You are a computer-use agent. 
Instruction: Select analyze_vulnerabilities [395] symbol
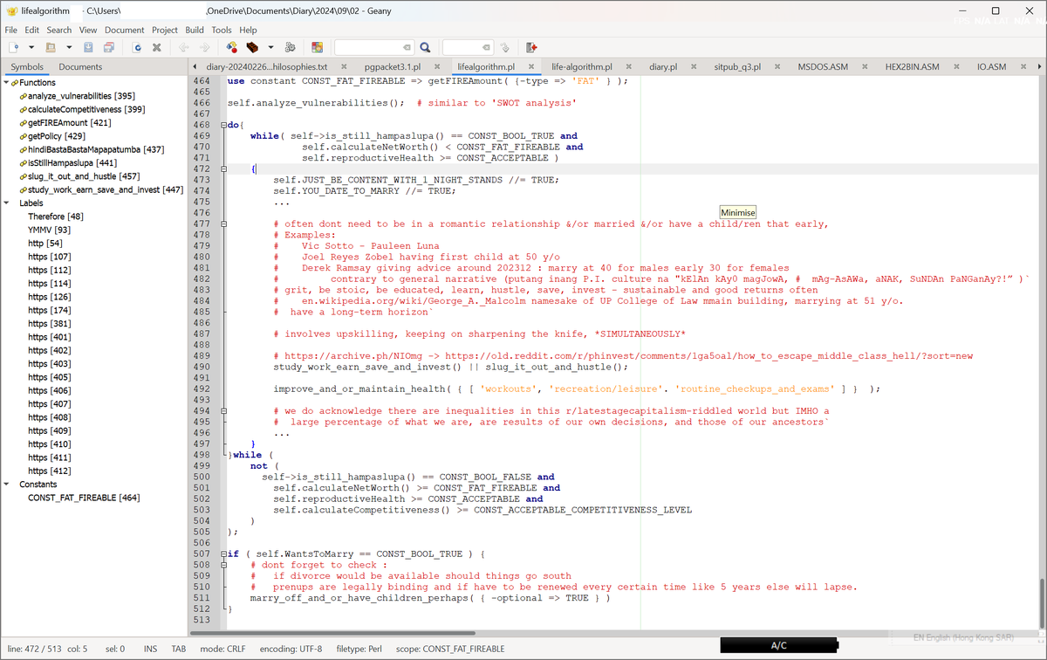pyautogui.click(x=81, y=96)
